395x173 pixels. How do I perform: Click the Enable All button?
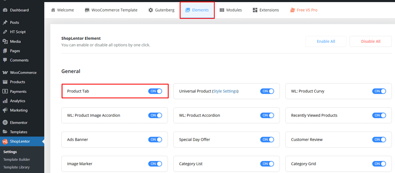point(326,42)
